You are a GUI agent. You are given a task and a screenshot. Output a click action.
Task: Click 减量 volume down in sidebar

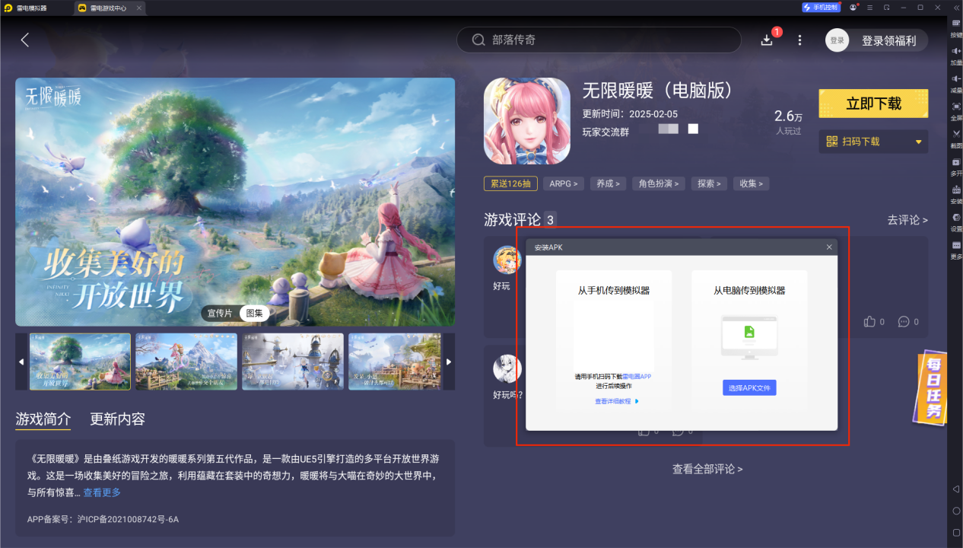[956, 83]
